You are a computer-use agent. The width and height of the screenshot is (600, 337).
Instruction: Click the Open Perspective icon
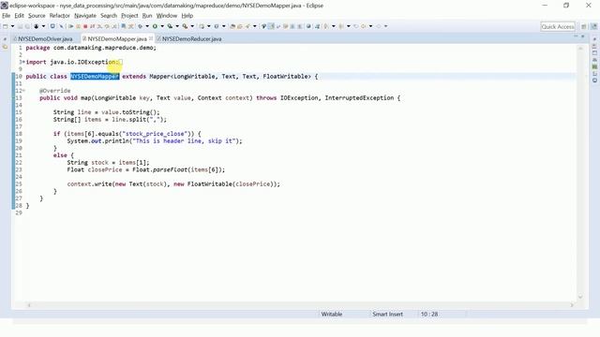coord(584,26)
